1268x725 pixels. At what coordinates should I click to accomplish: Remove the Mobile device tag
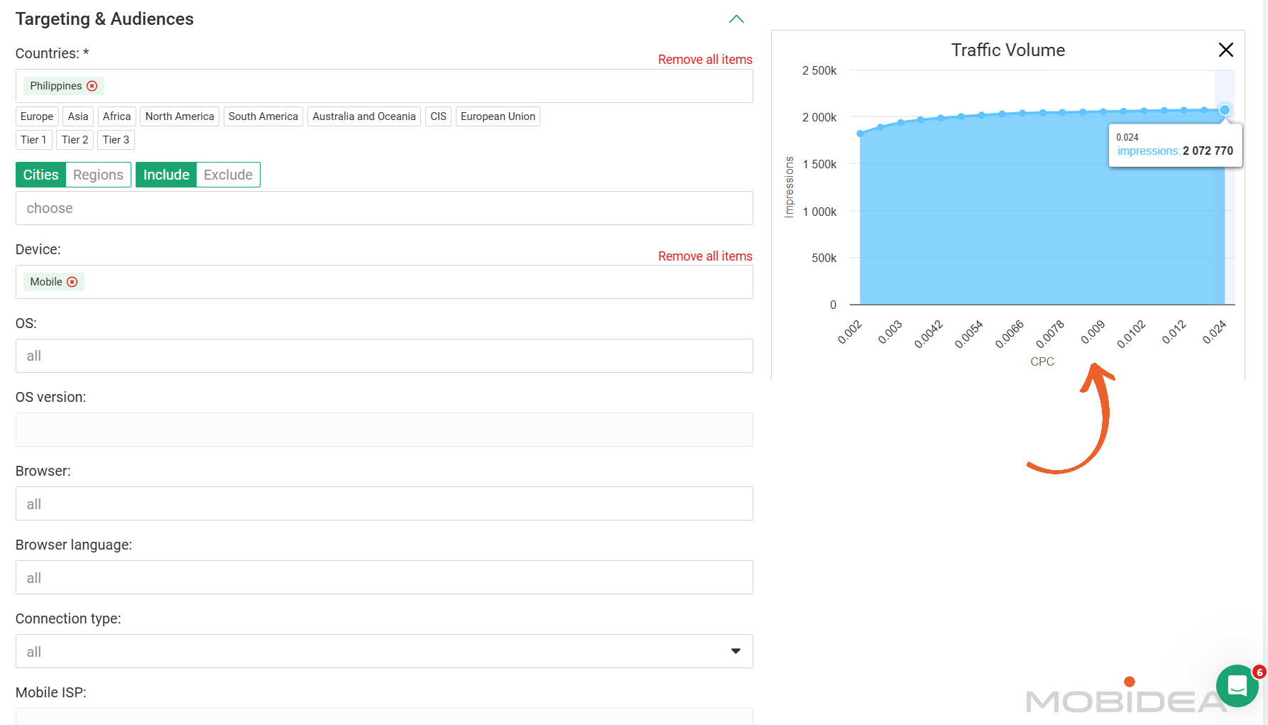pyautogui.click(x=72, y=282)
